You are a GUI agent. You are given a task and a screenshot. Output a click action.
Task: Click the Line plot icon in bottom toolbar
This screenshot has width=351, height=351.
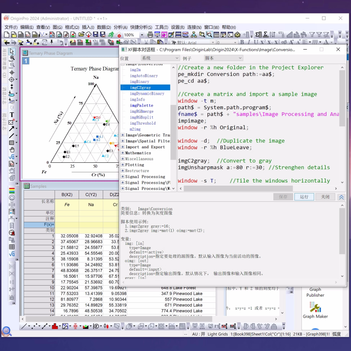pyautogui.click(x=24, y=326)
